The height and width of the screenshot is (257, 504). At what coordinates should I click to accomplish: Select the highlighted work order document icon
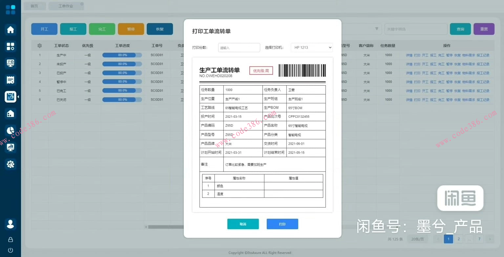pos(10,97)
